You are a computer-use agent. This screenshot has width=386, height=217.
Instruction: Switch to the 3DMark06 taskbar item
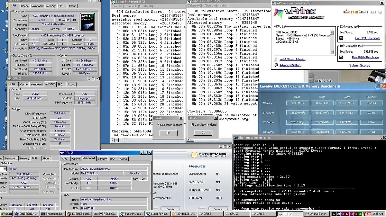click(184, 214)
